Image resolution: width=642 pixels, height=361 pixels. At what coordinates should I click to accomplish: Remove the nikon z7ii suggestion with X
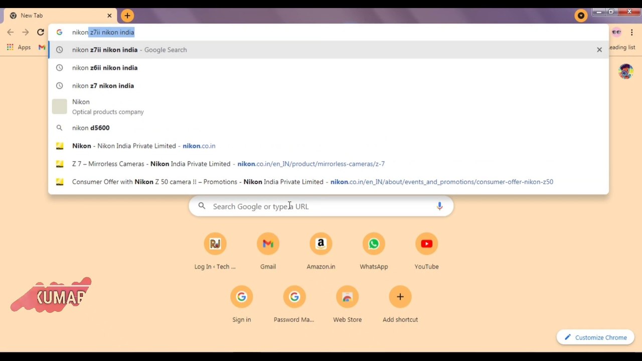[599, 50]
